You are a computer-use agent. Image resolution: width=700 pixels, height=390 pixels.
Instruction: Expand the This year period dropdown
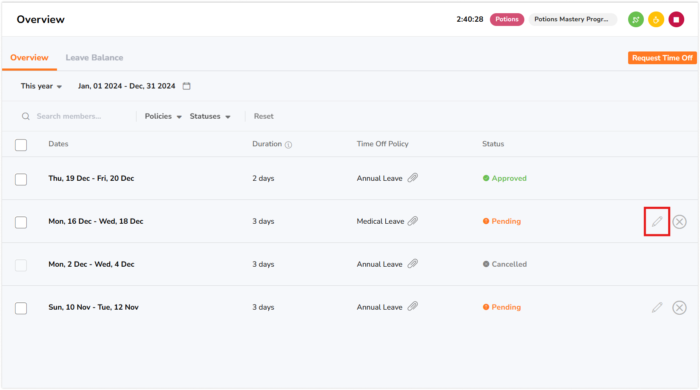(41, 86)
